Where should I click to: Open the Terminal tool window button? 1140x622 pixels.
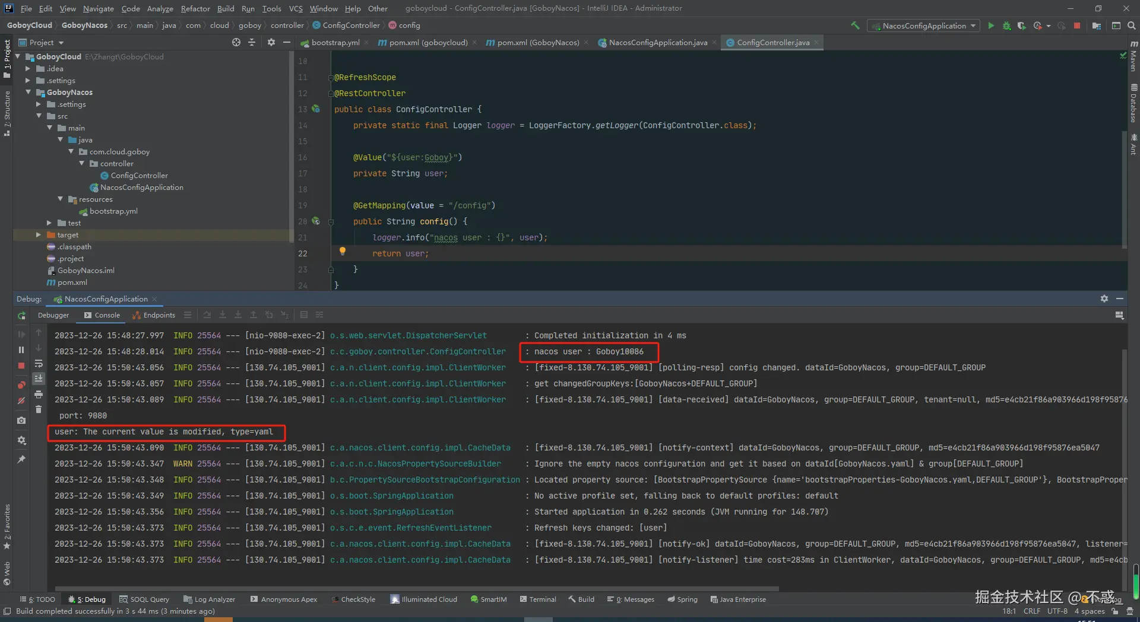tap(538, 599)
